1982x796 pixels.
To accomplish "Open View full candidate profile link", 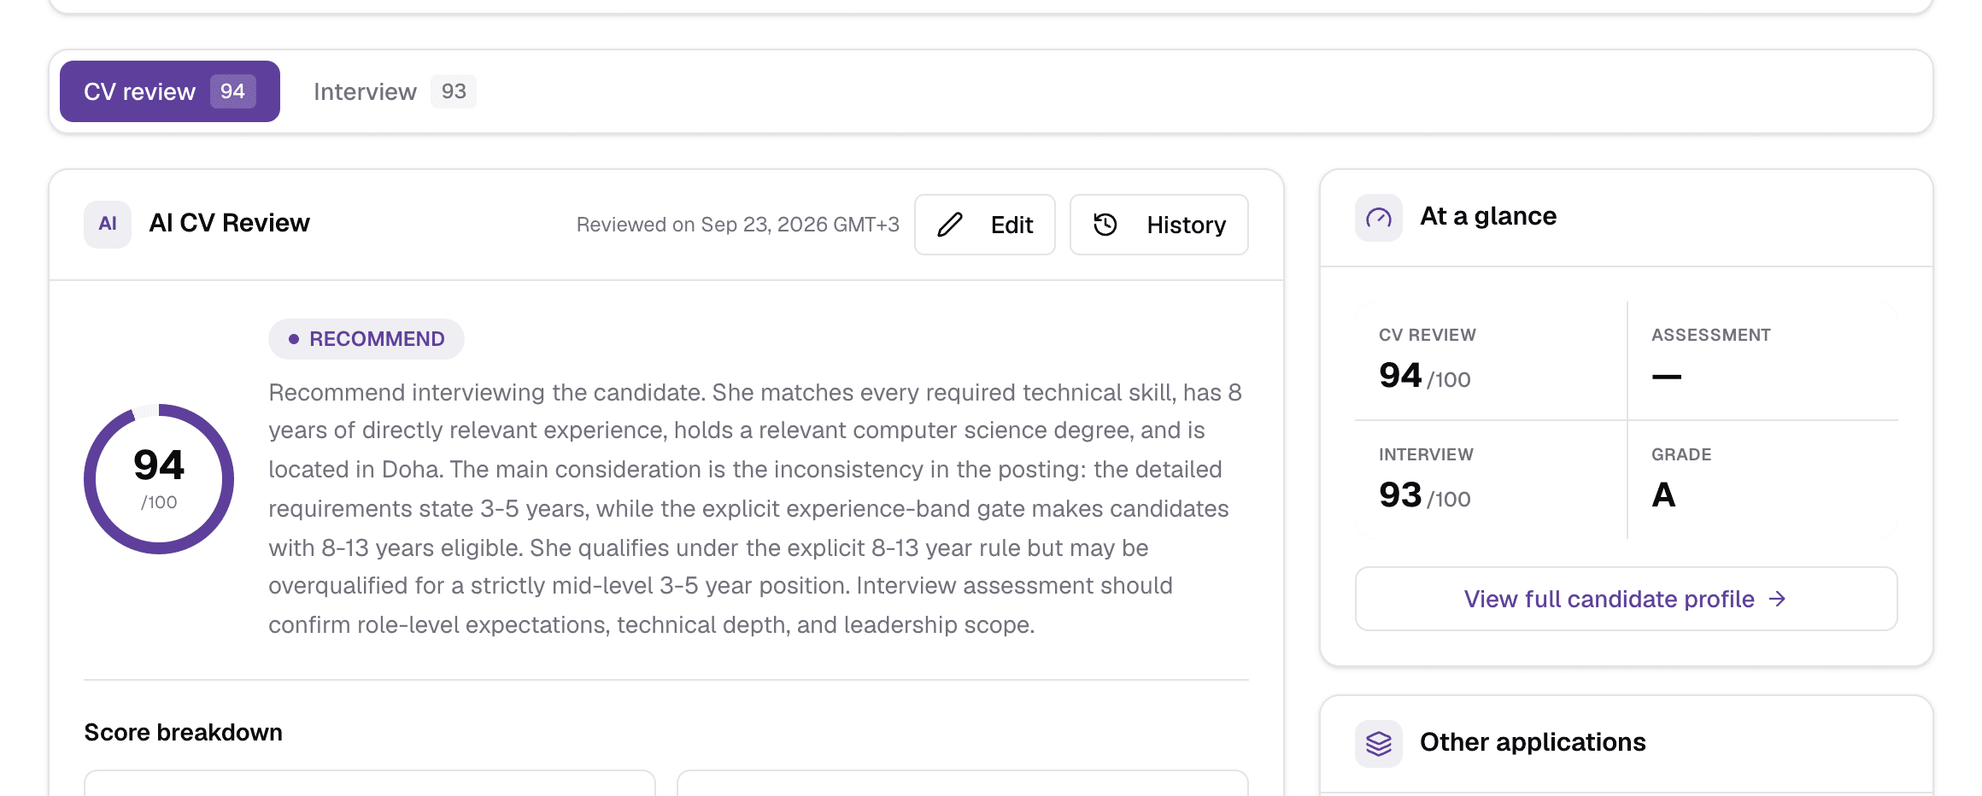I will (x=1626, y=599).
